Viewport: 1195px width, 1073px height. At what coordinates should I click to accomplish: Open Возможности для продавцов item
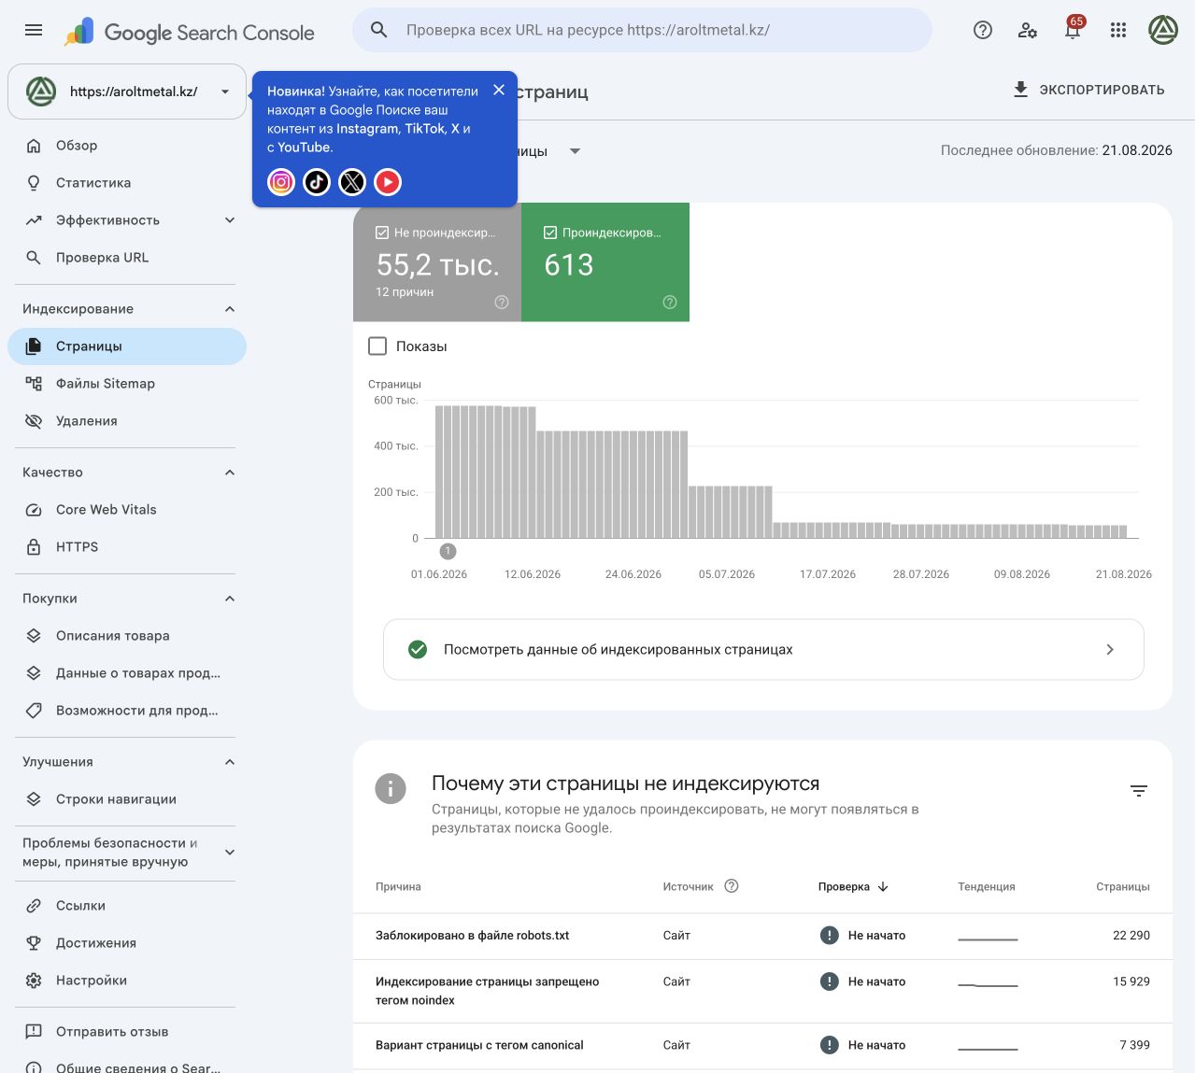127,711
